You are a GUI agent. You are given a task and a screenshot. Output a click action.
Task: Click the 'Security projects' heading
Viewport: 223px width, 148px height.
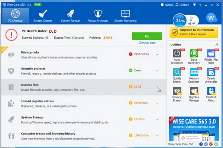[x=33, y=68]
